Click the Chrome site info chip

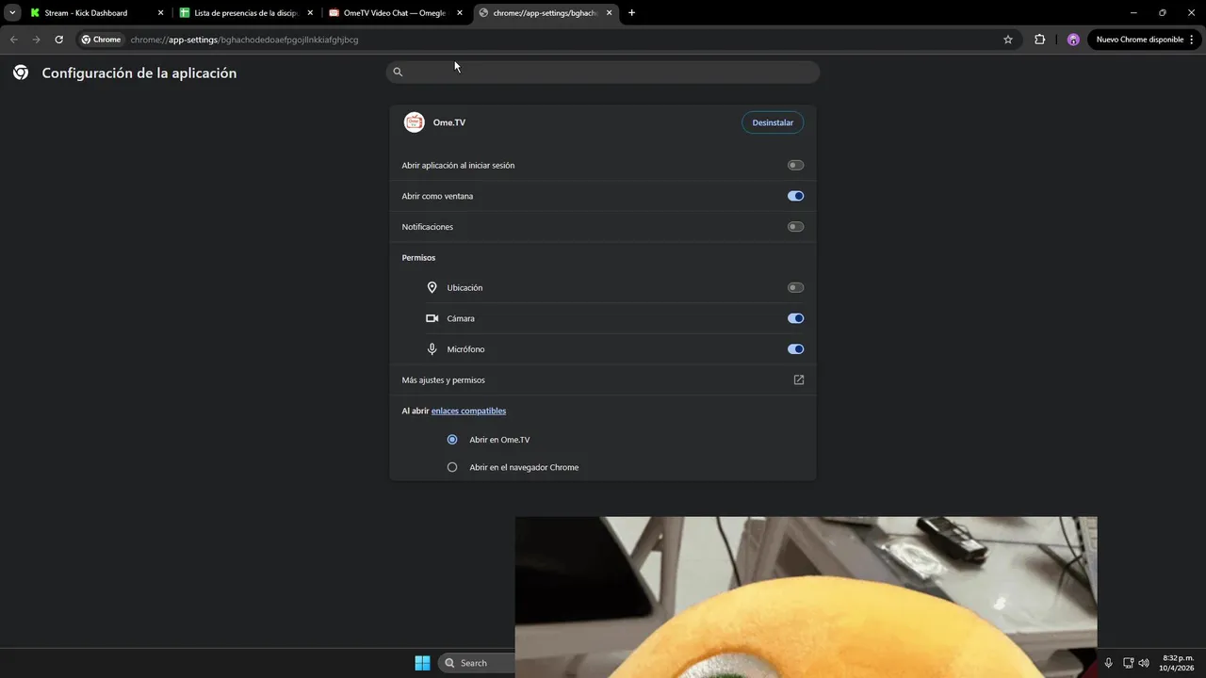point(102,40)
